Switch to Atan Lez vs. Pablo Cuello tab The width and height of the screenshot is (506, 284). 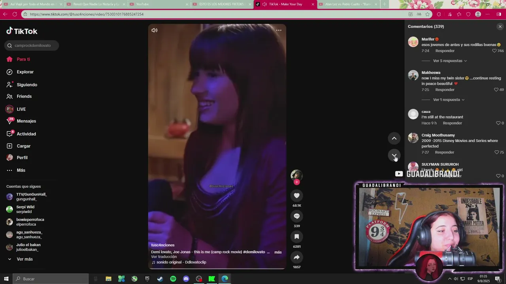click(x=348, y=4)
